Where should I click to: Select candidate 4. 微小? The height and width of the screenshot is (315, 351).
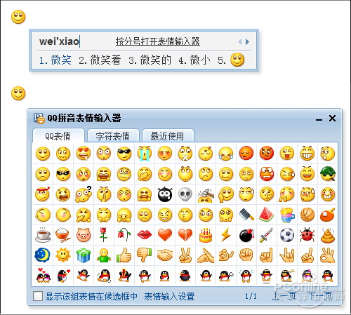(194, 60)
